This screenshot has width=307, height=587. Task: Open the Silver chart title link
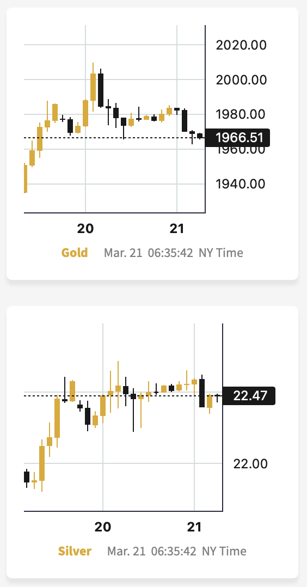[x=75, y=551]
